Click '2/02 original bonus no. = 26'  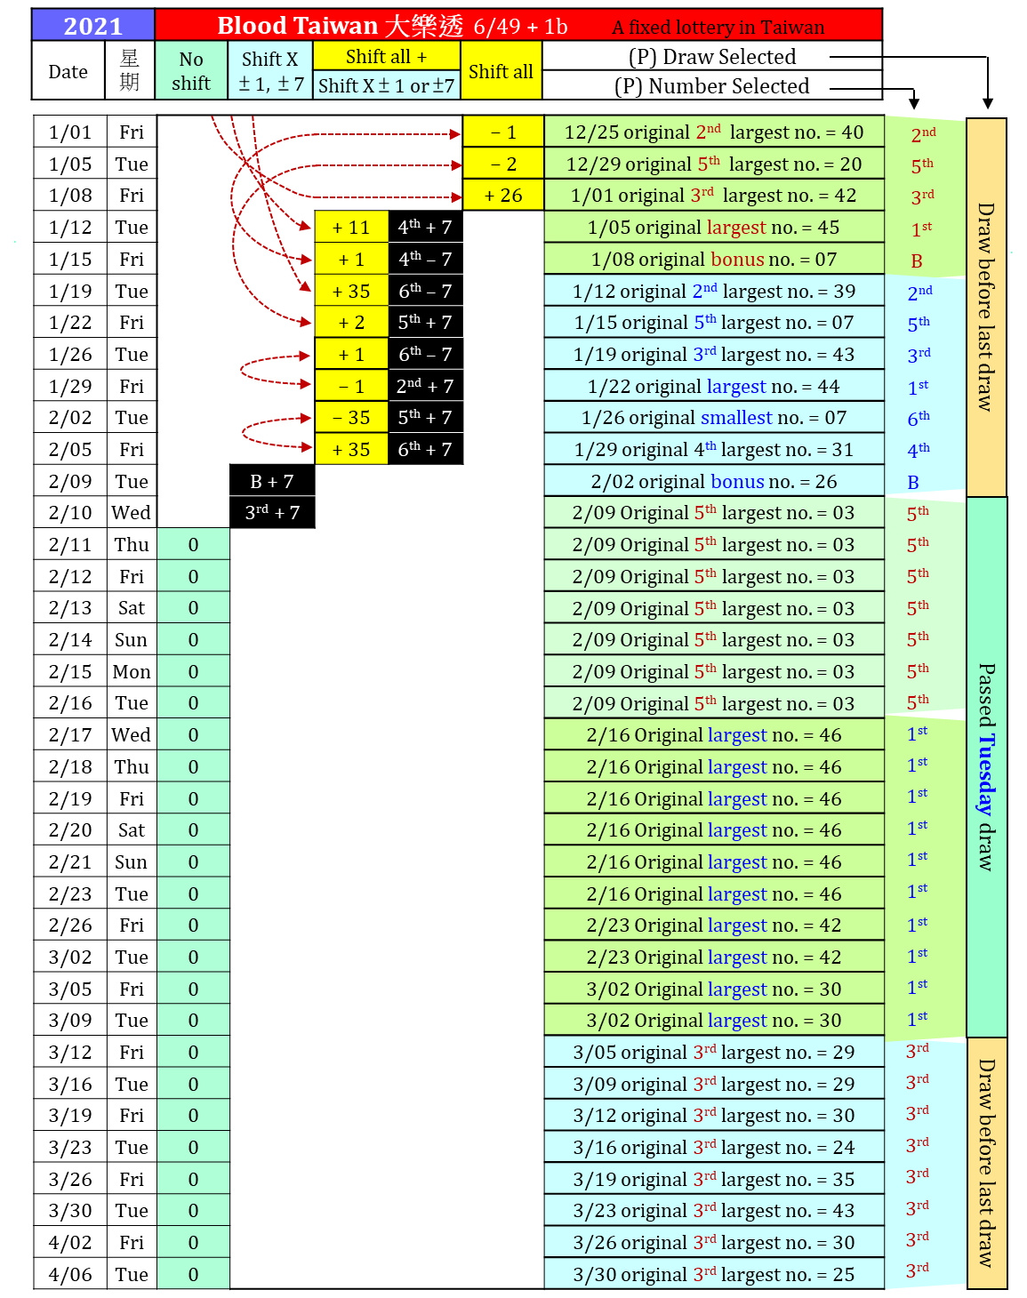click(714, 481)
